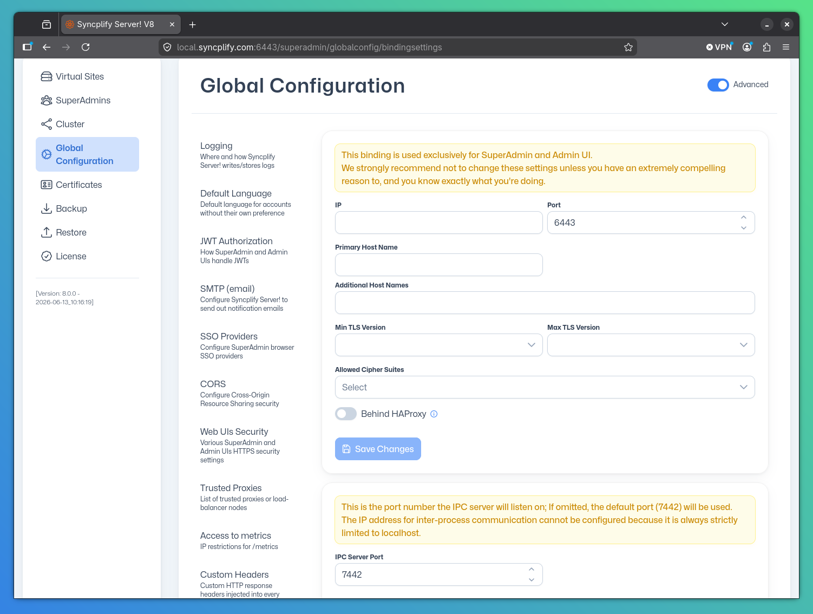
Task: Go back to the previous page
Action: [47, 47]
